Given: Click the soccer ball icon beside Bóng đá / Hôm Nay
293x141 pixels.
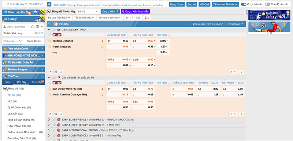Looking at the screenshot, I should point(49,11).
